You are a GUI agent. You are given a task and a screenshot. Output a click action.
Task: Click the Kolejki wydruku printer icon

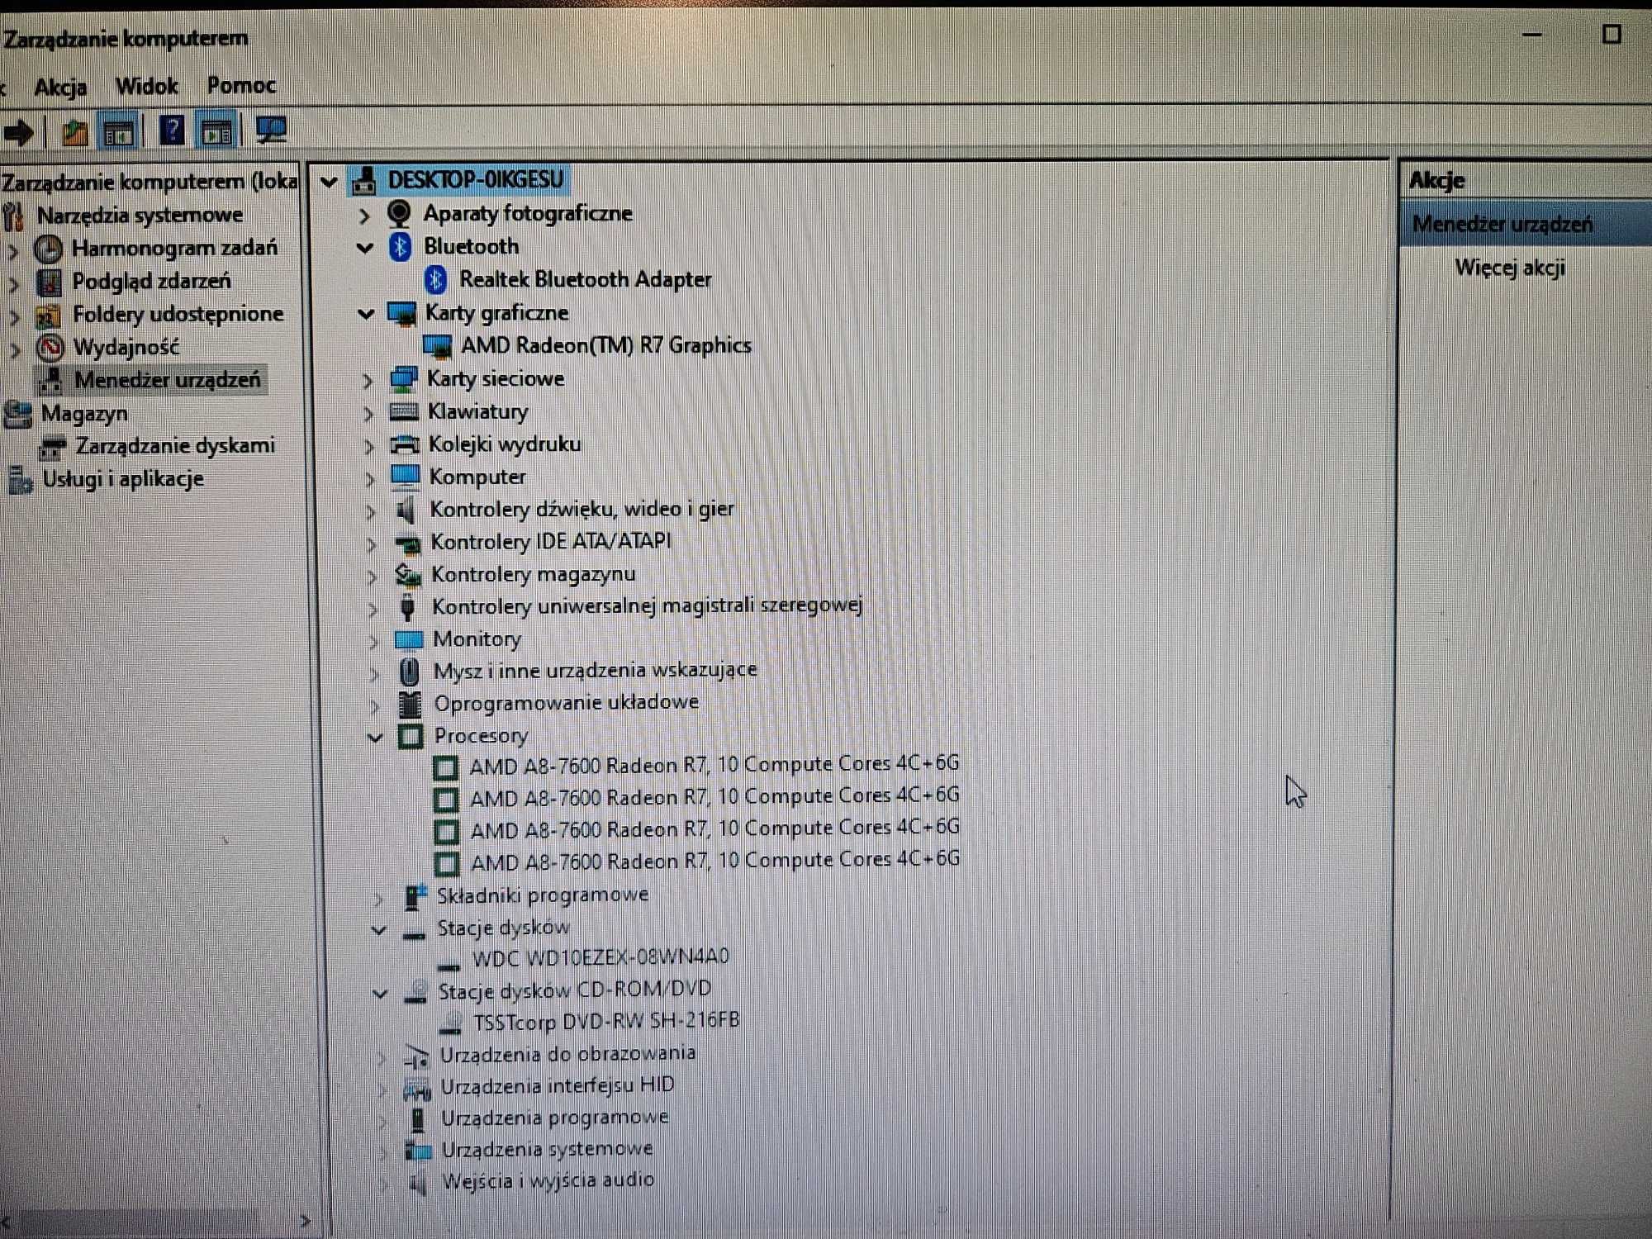(405, 444)
